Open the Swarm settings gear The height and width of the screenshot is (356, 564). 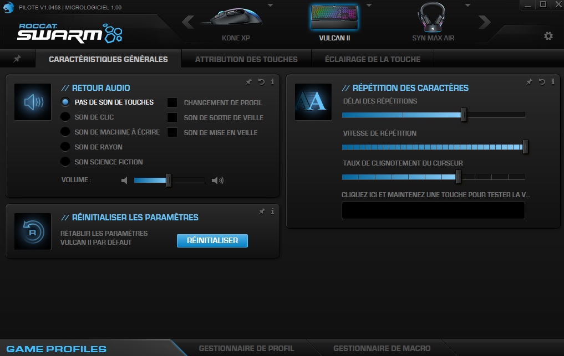coord(548,35)
